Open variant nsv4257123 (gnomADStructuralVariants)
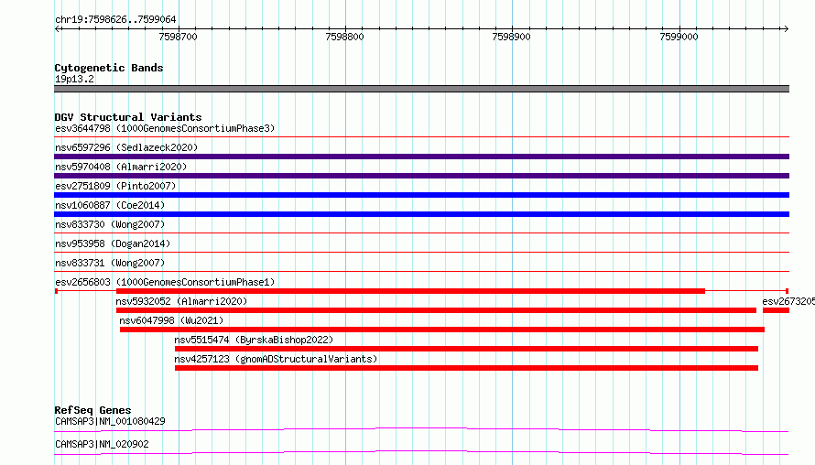This screenshot has width=815, height=465. point(276,359)
